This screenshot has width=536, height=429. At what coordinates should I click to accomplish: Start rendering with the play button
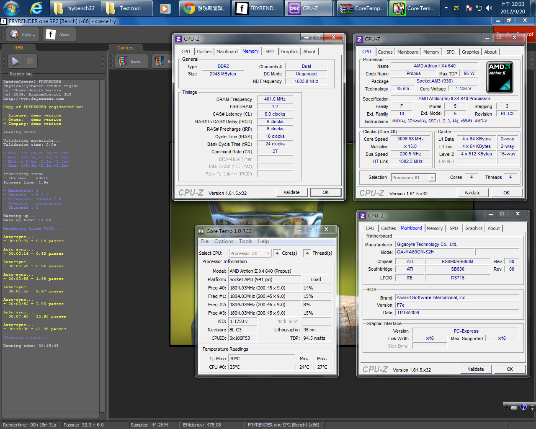point(15,61)
